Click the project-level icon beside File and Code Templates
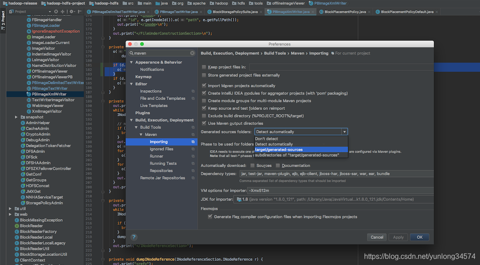 click(193, 98)
